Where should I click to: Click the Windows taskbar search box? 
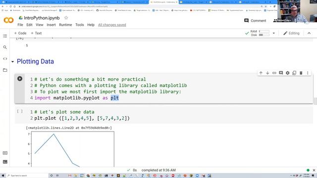[27, 176]
